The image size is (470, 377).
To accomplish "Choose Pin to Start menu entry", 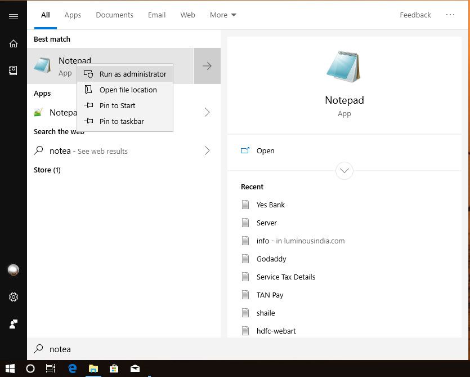I will pos(125,105).
